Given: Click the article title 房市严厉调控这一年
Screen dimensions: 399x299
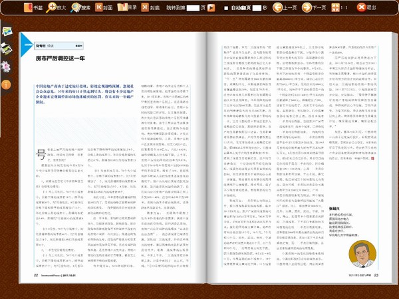Looking at the screenshot, I should (61, 58).
